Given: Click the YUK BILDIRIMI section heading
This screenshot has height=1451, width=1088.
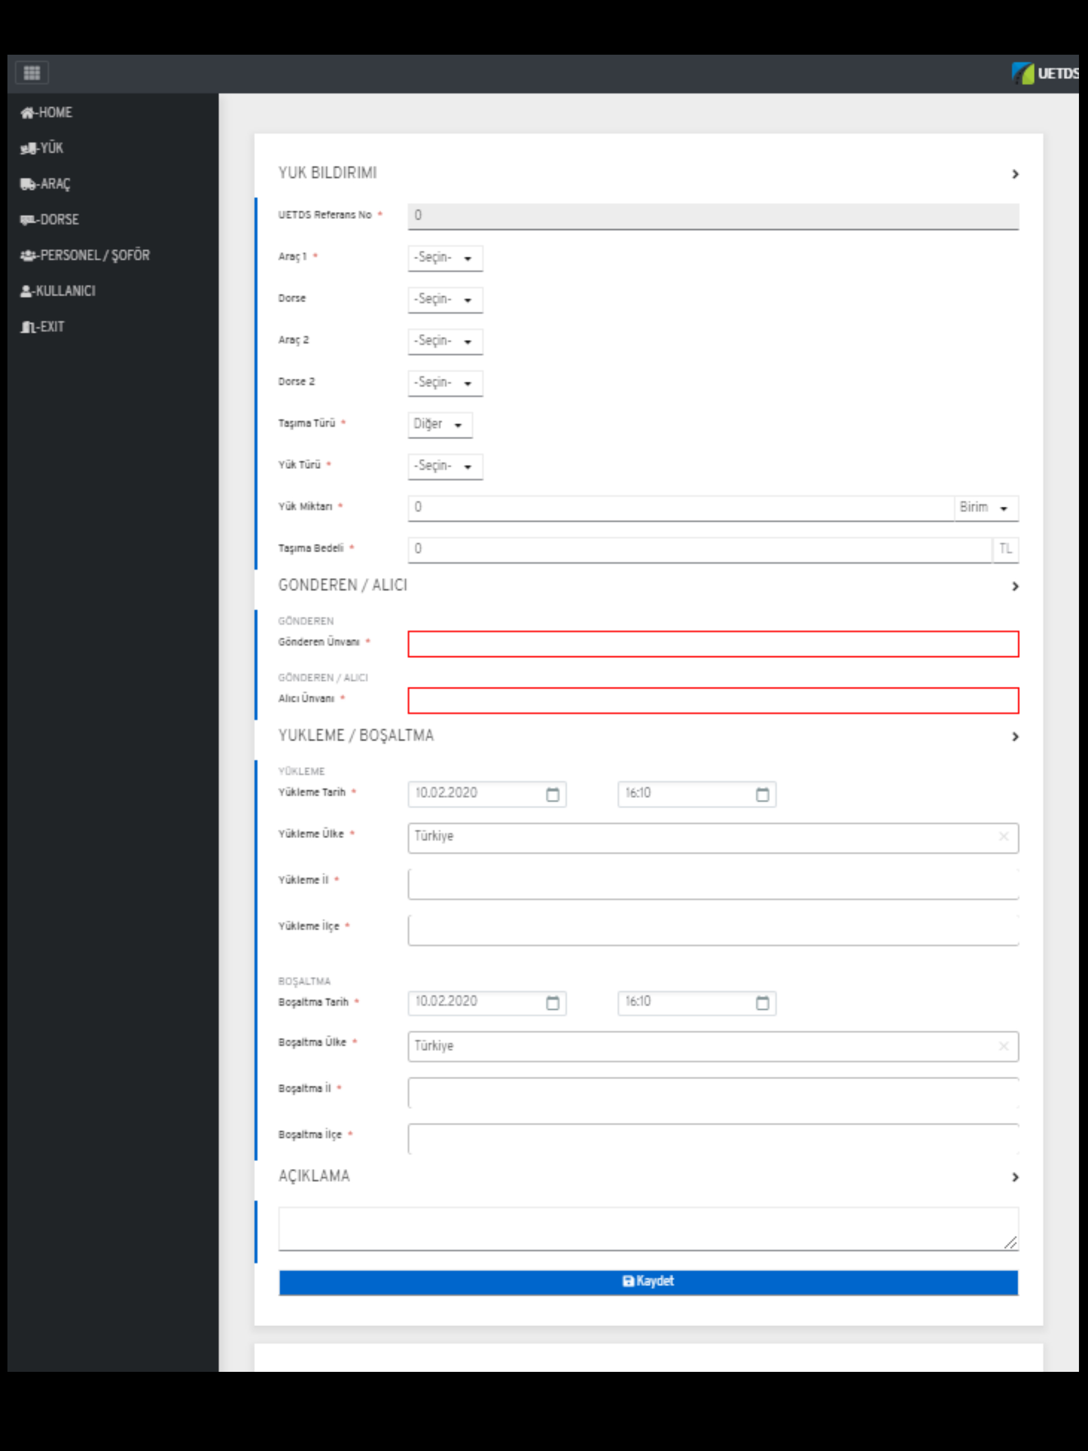Looking at the screenshot, I should (x=327, y=173).
